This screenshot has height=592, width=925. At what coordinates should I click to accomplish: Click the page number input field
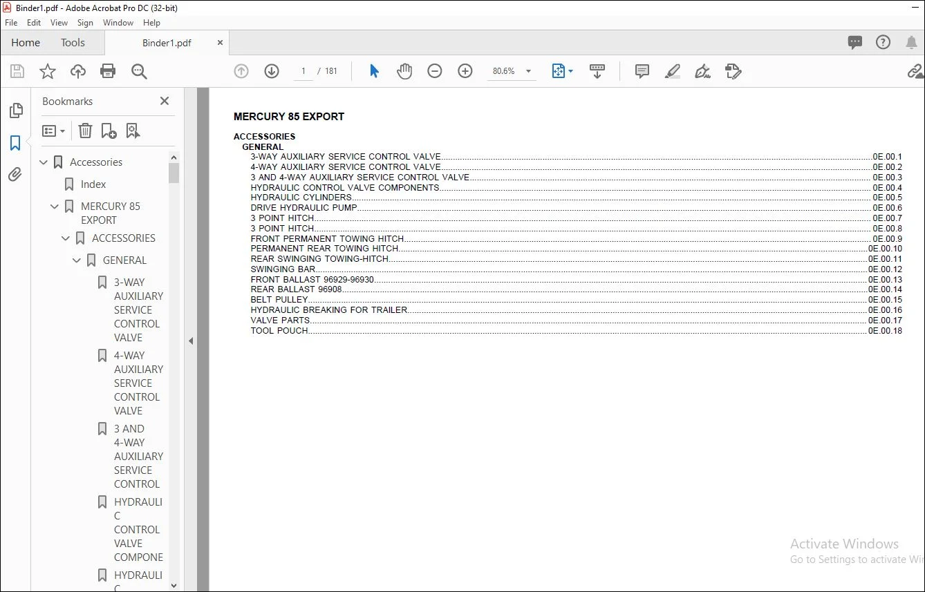[303, 71]
